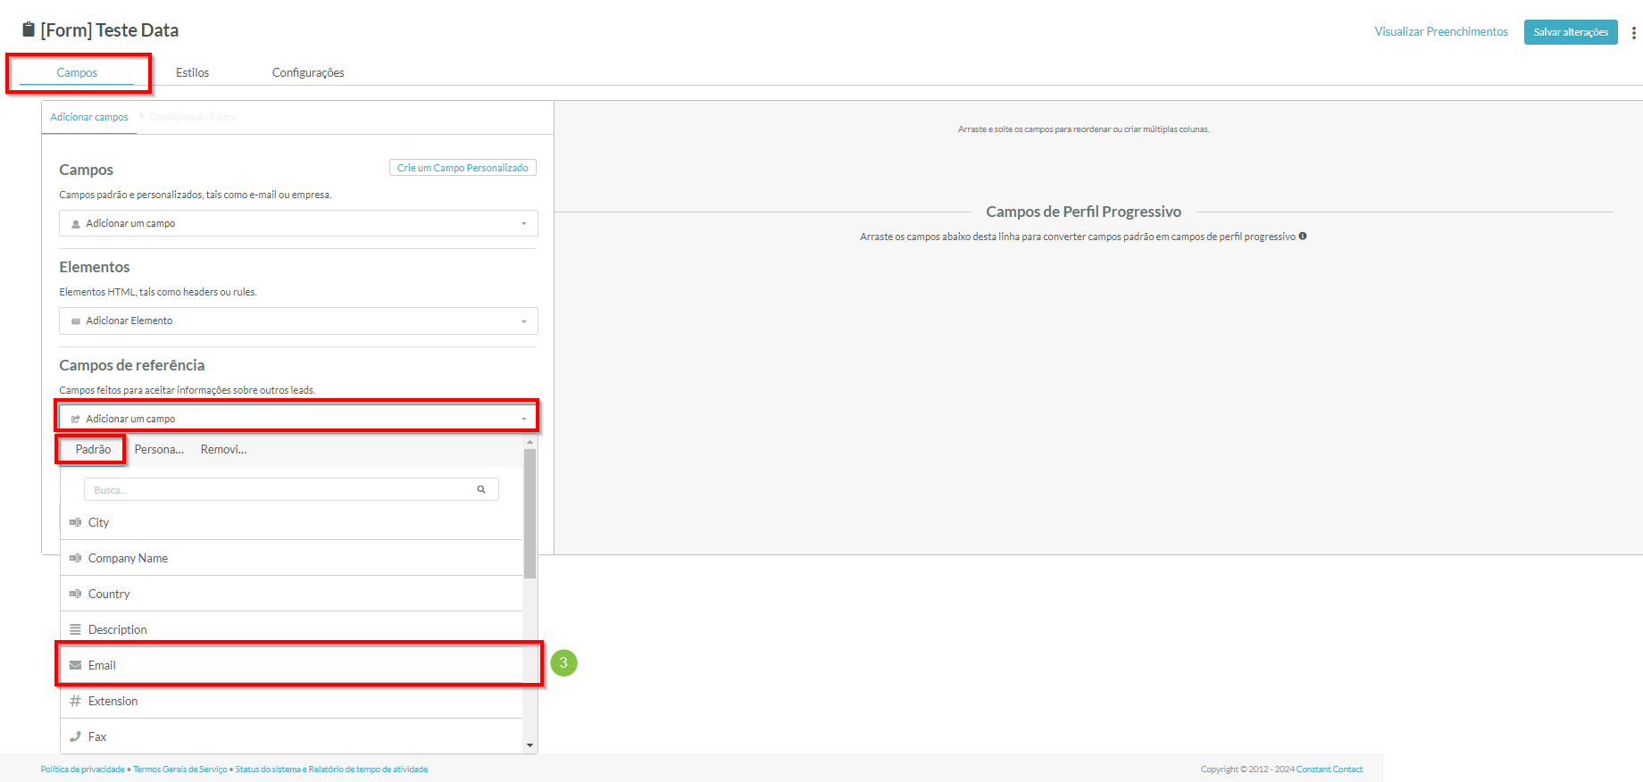Click the icon beside Adicionar Elemento
Image resolution: width=1643 pixels, height=782 pixels.
pyautogui.click(x=76, y=321)
